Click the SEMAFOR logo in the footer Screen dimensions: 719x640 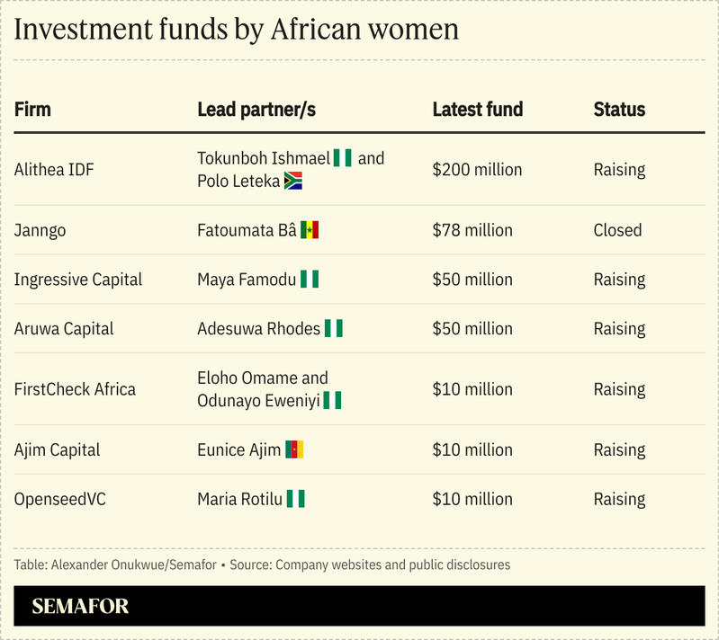(80, 607)
